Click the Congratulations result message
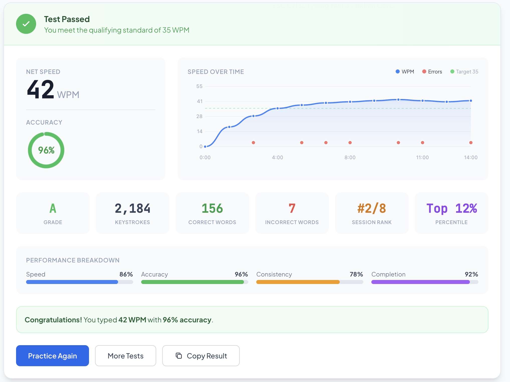The height and width of the screenshot is (382, 510). (x=252, y=320)
